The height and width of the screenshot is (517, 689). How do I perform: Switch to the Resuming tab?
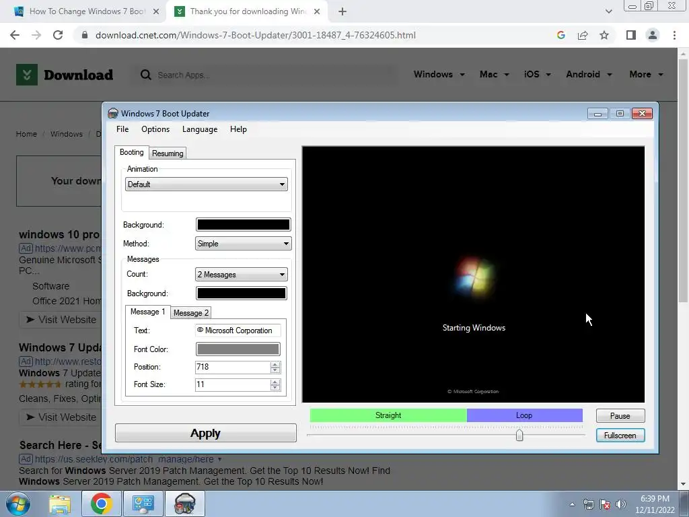click(x=168, y=153)
